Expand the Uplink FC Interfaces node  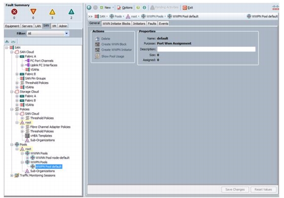(22, 65)
